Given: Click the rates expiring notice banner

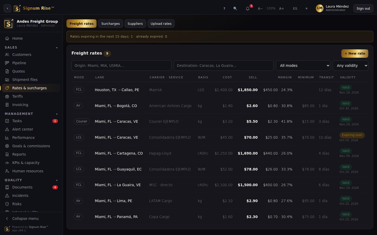Looking at the screenshot, I should 220,36.
